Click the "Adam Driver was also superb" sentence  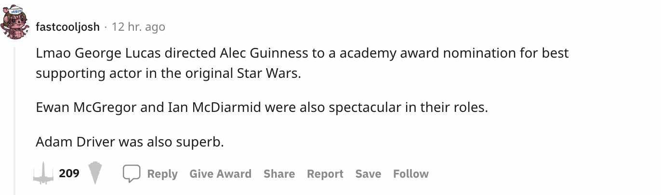[130, 142]
